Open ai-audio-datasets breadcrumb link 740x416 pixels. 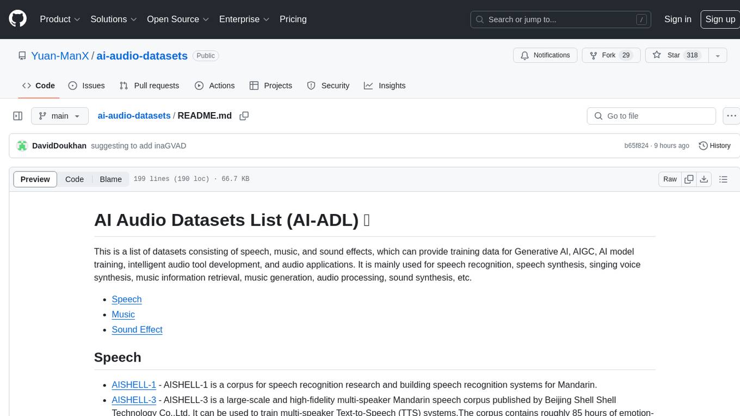134,115
